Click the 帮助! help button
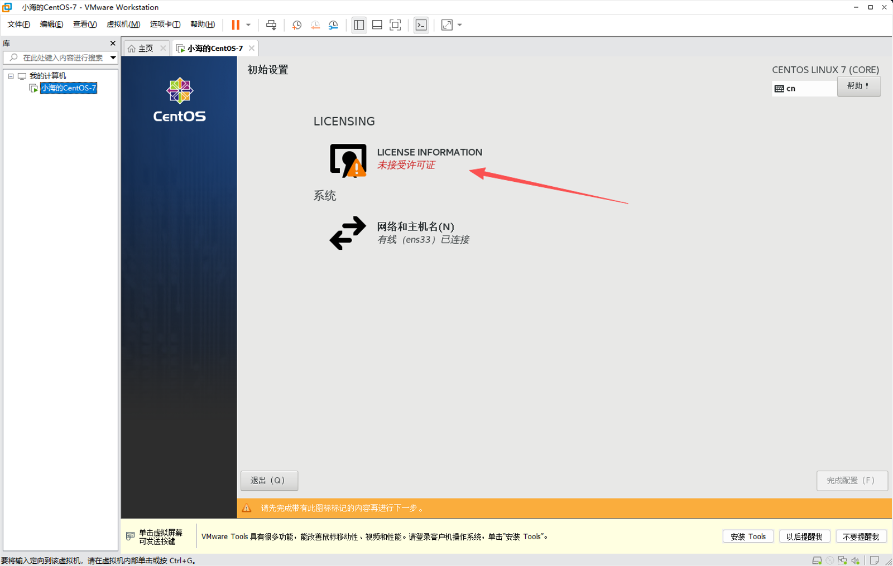The width and height of the screenshot is (893, 566). pos(858,86)
